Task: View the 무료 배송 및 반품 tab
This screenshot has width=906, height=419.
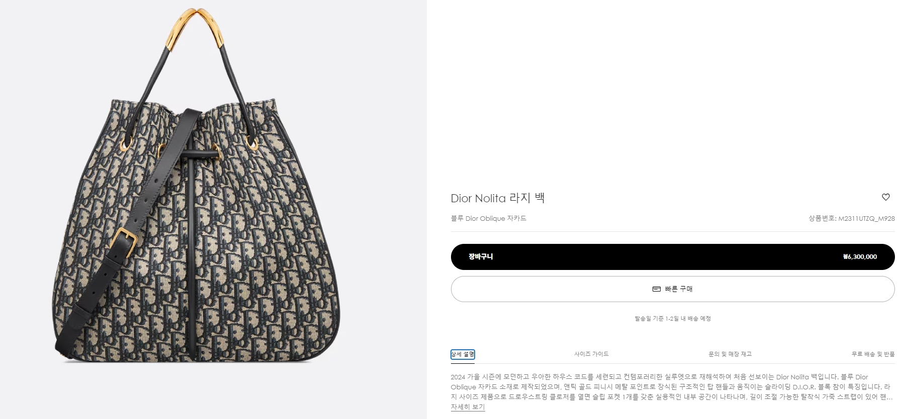Action: 873,354
